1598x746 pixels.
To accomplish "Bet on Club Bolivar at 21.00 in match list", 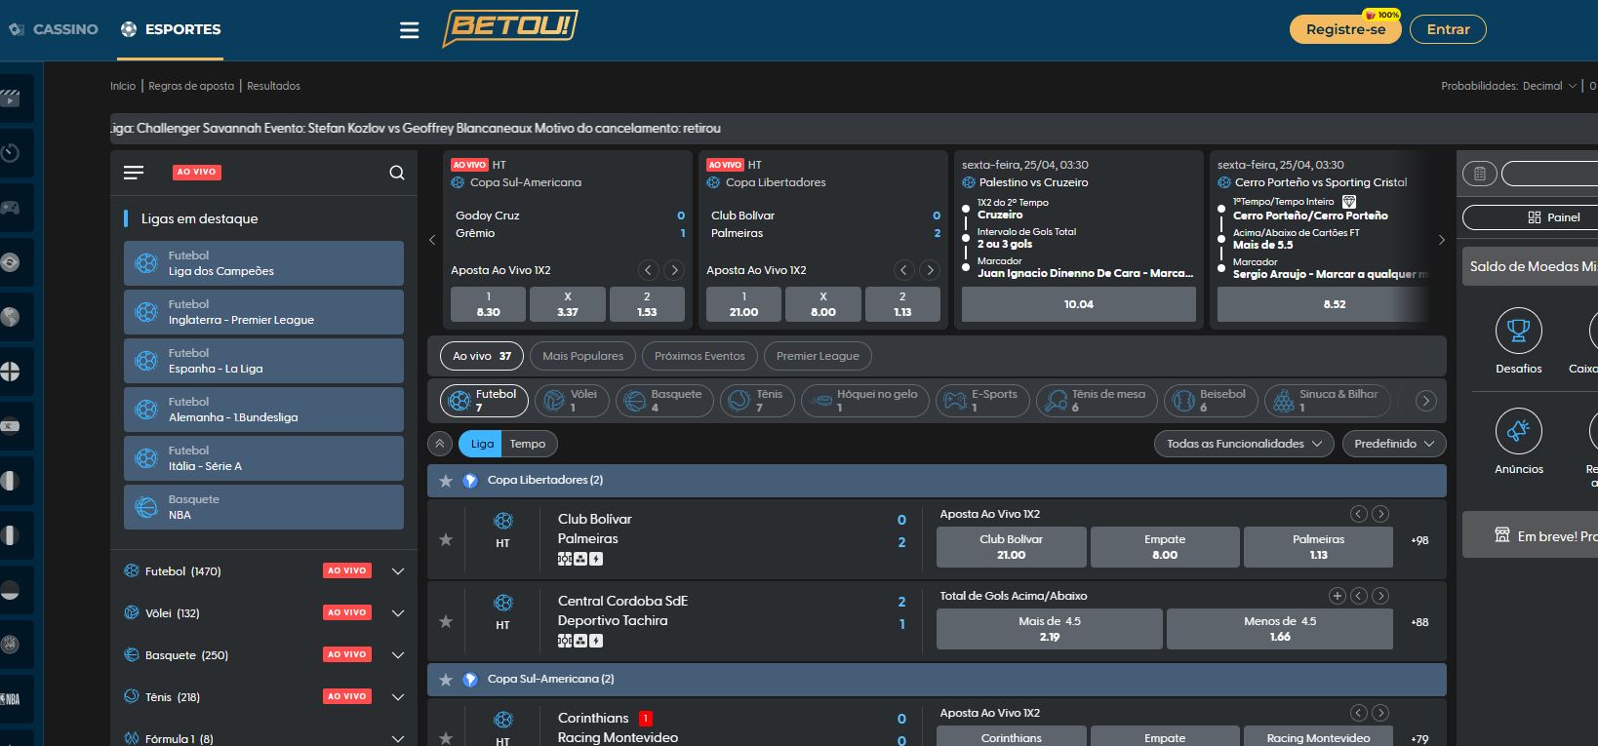I will (x=1011, y=547).
